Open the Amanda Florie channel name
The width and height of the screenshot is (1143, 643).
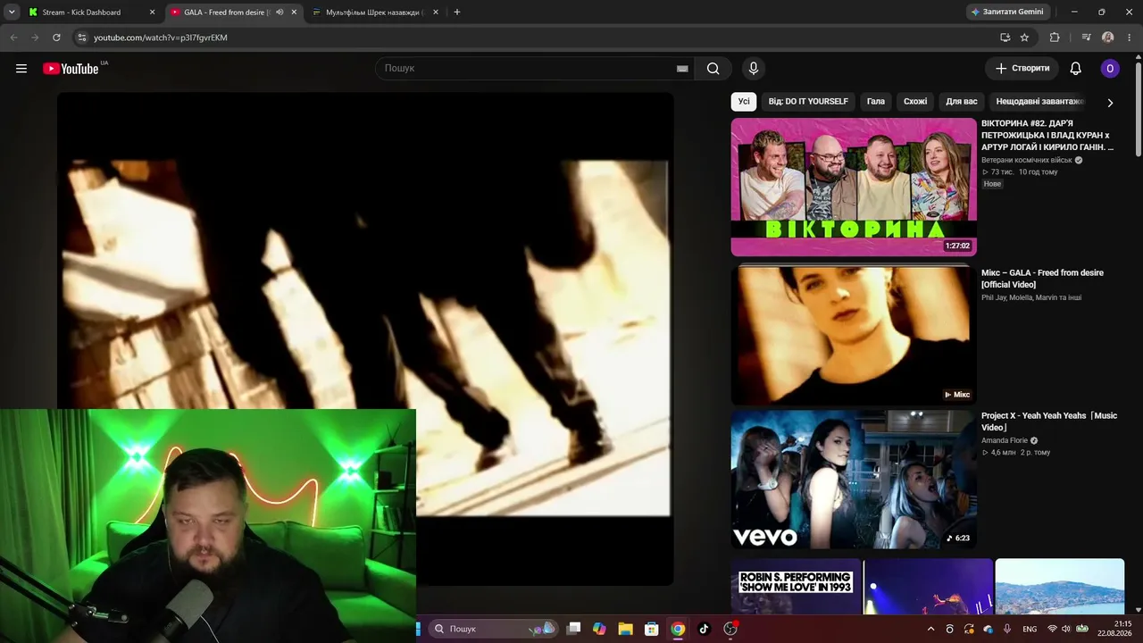click(x=1005, y=441)
